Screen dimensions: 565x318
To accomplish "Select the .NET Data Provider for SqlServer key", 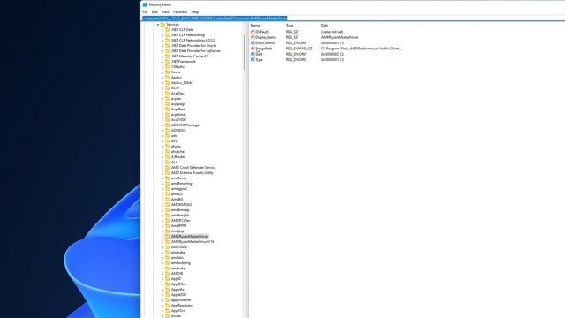I will (x=196, y=51).
